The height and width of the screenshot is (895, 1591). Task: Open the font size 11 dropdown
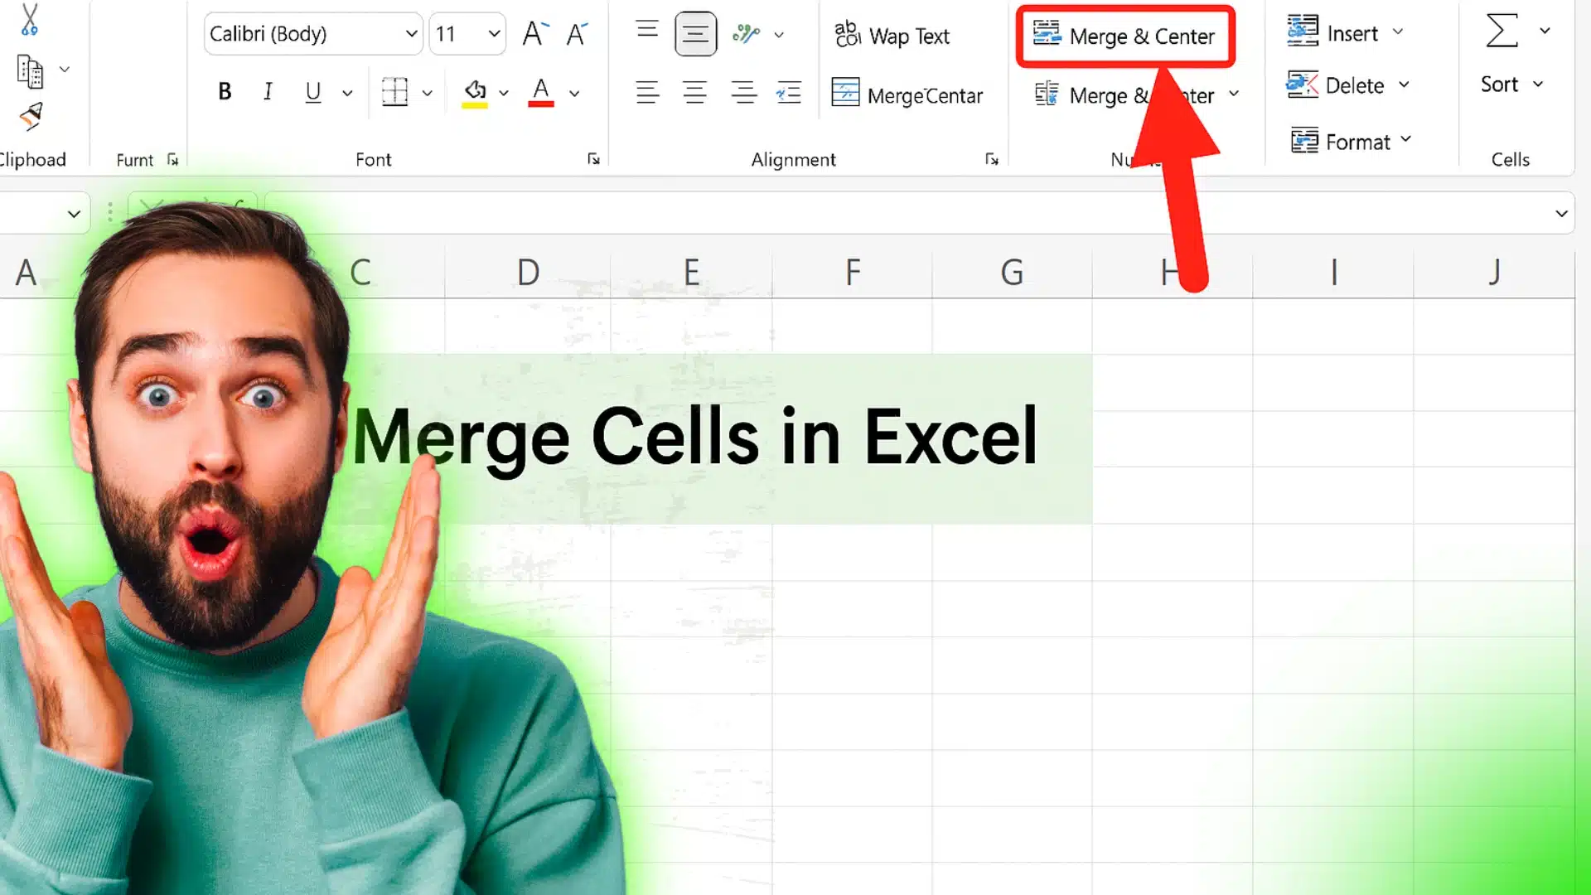(x=494, y=34)
